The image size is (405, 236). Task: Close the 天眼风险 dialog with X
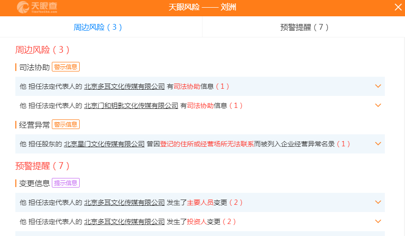pos(398,7)
